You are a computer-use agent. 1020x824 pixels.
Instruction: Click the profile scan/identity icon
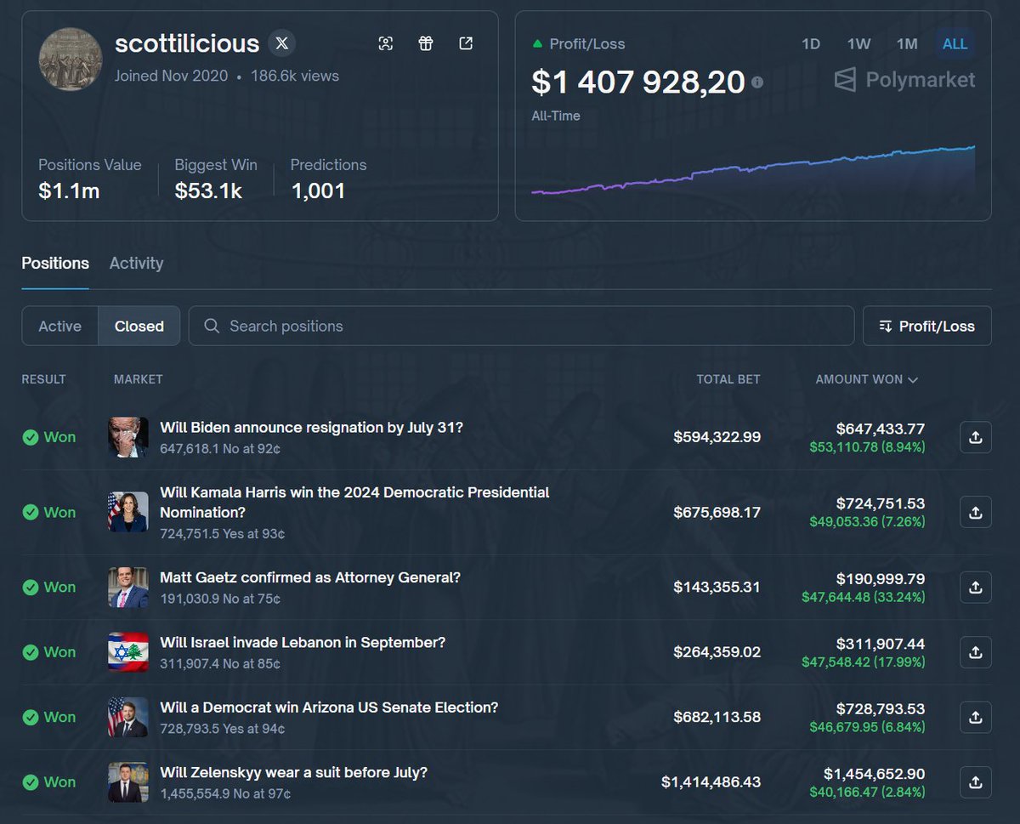point(386,43)
